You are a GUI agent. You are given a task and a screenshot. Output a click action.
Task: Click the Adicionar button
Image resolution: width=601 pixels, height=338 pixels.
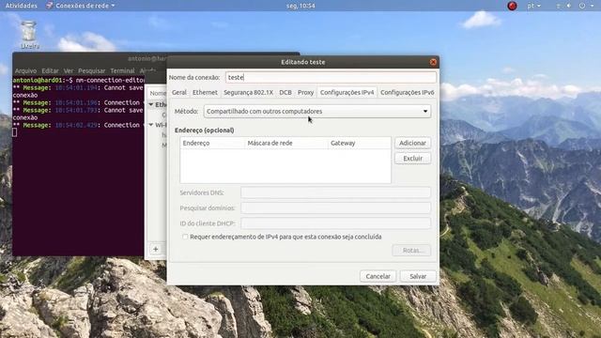click(x=412, y=143)
